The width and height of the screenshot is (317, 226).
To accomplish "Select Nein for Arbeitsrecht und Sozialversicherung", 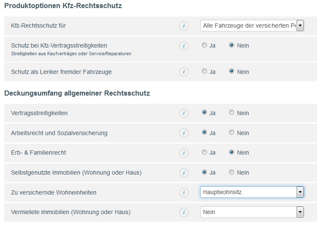I will pos(232,132).
